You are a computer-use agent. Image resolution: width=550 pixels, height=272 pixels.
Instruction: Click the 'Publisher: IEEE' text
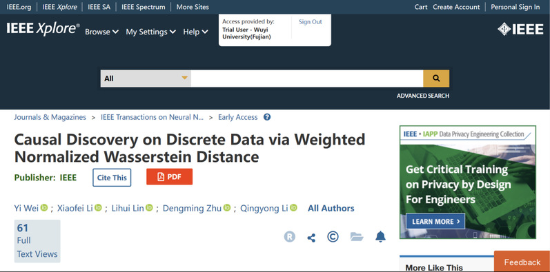point(46,178)
